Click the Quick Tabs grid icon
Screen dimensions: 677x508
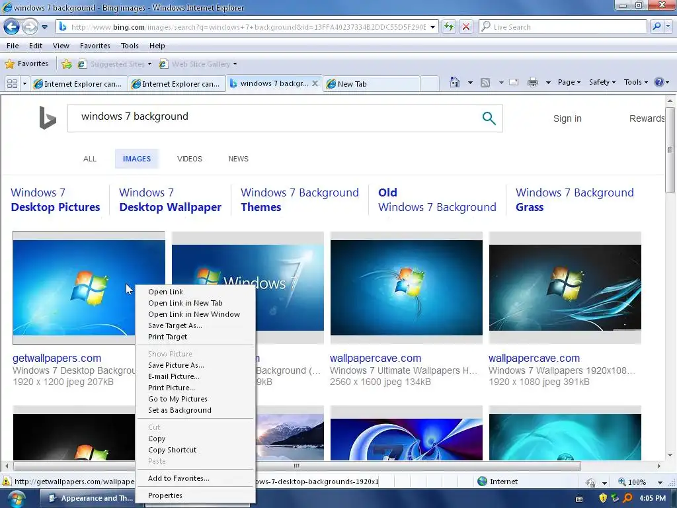tap(12, 83)
